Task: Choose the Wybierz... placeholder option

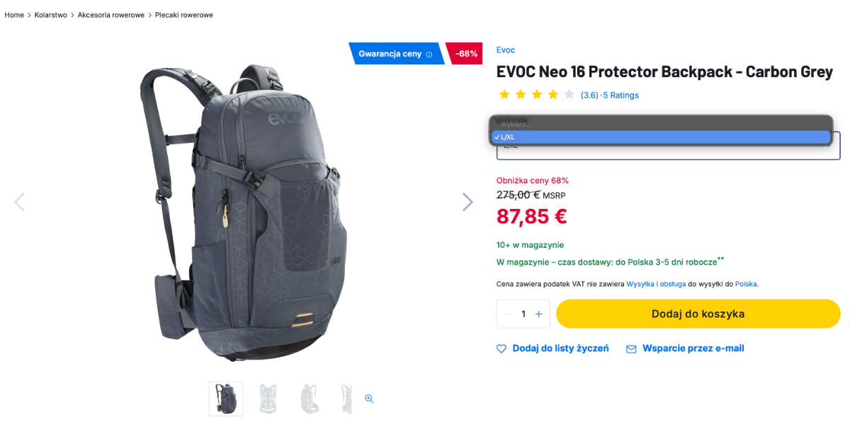Action: pos(661,125)
